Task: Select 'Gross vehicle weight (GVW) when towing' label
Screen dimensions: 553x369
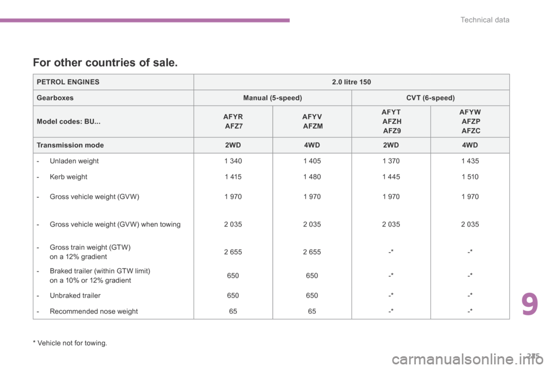Action: 115,224
